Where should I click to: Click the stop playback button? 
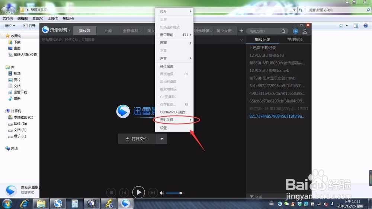click(x=111, y=193)
